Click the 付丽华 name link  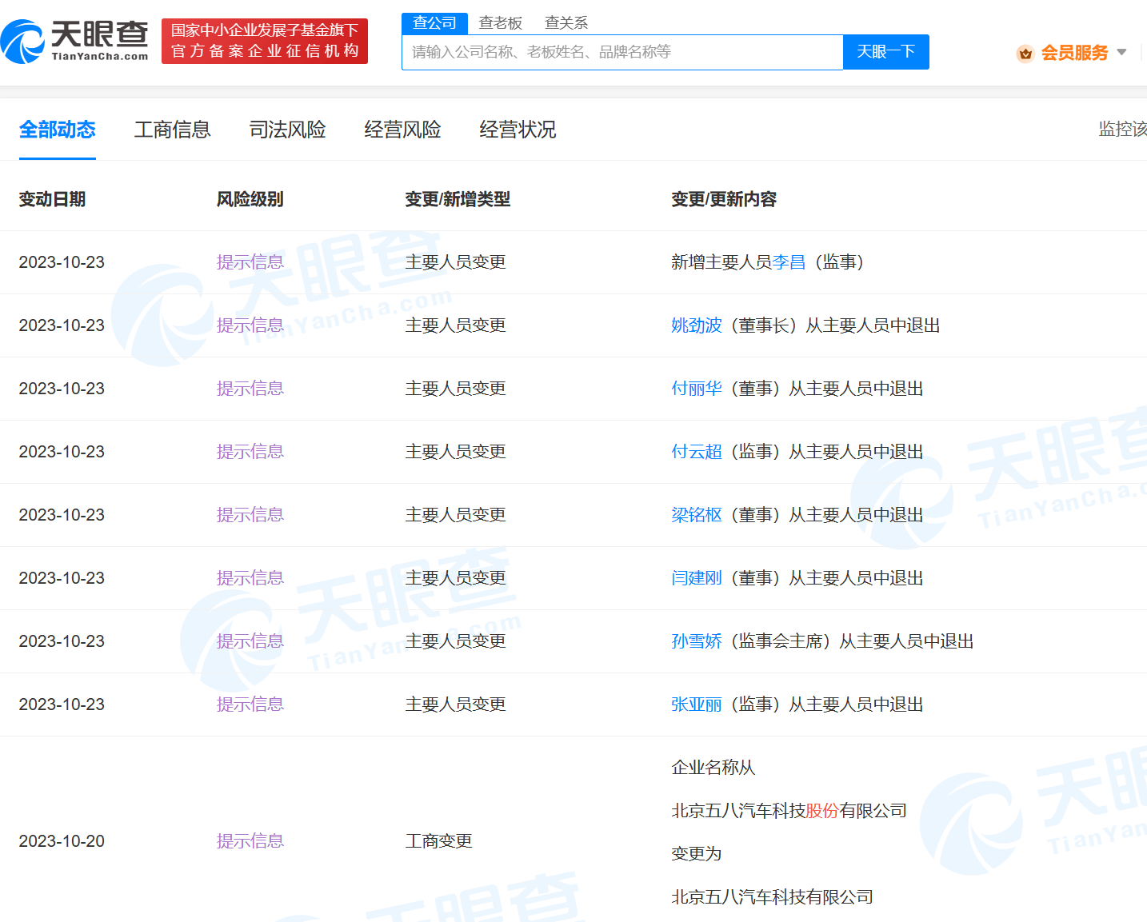[x=696, y=389]
